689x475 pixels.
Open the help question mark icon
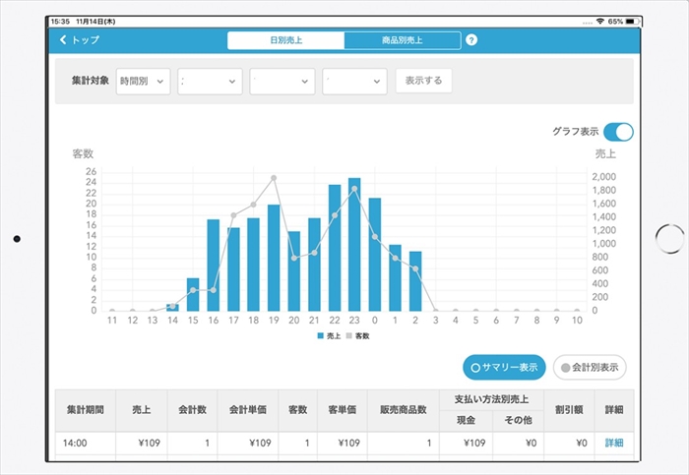point(471,40)
